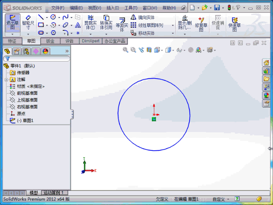The height and width of the screenshot is (205, 273).
Task: Open the 编辑(E) menu
Action: [76, 8]
